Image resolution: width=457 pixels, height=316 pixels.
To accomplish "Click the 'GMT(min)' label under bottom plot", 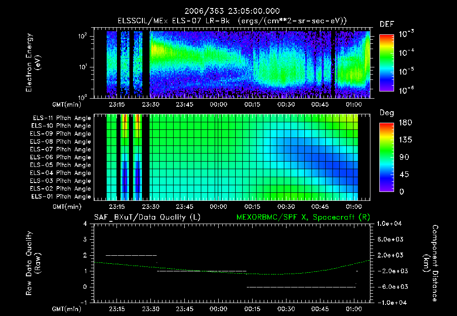I will [67, 309].
